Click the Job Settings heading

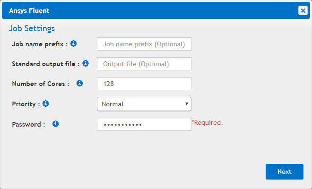pos(32,28)
